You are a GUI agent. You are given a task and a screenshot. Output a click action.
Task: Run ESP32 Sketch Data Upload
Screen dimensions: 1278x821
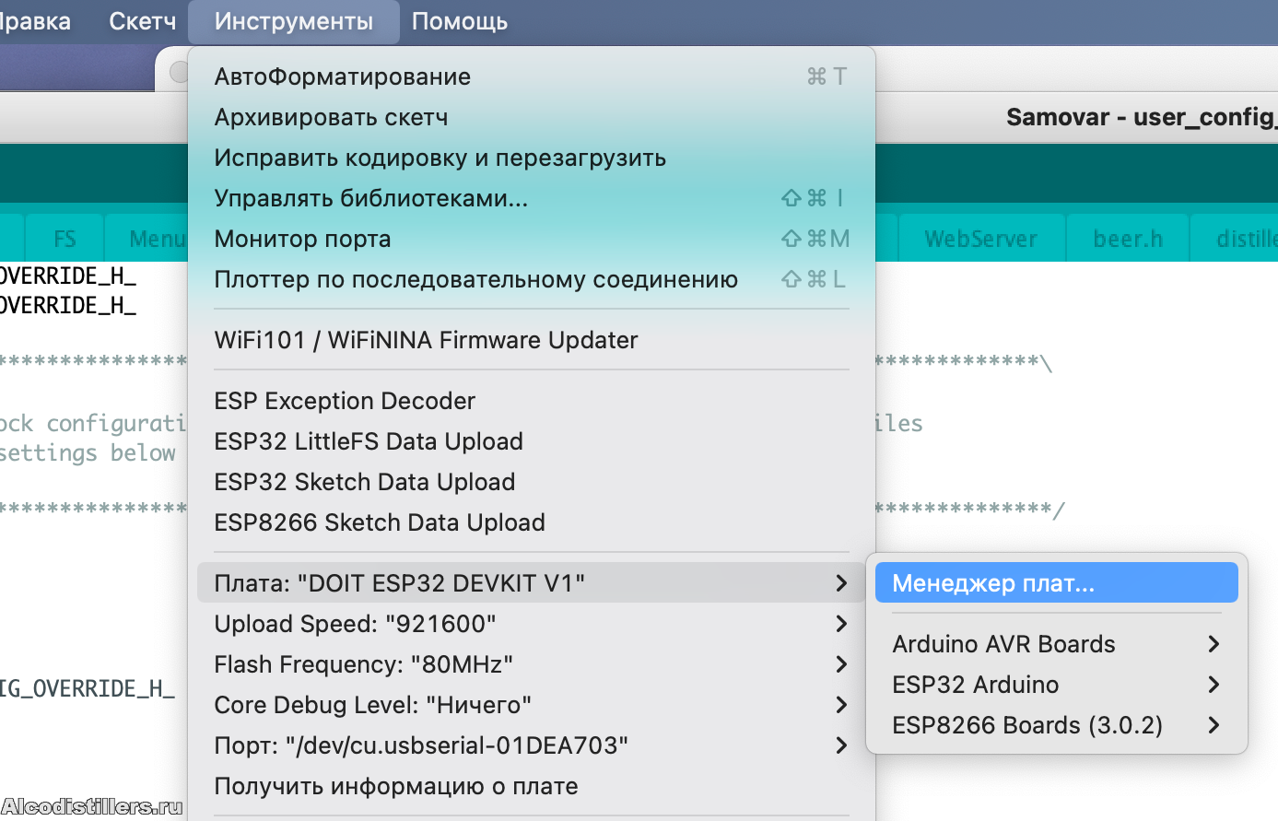(531, 482)
